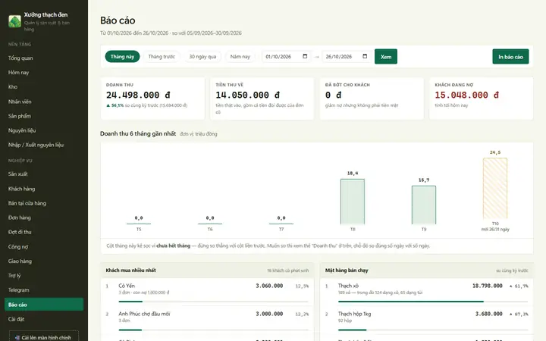The image size is (546, 341).
Task: Open Nguyên liệu in the sidebar
Action: click(43, 130)
